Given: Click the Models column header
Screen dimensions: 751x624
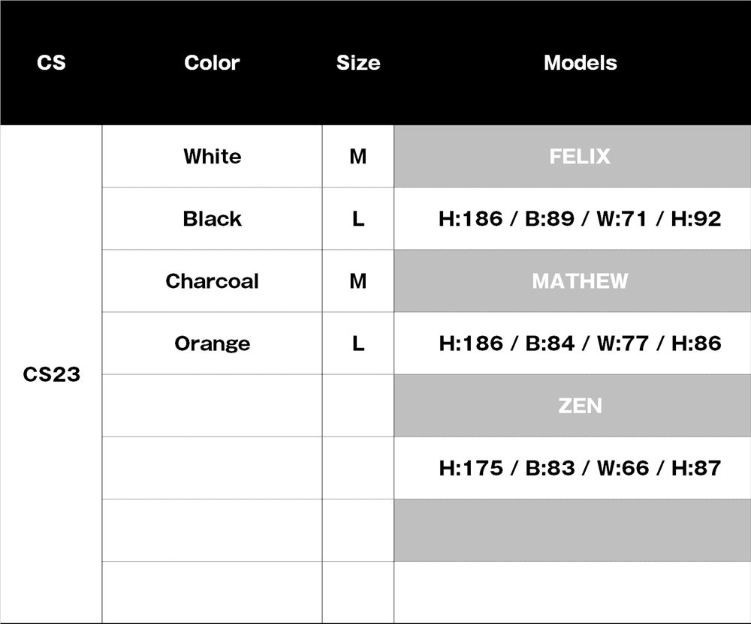Looking at the screenshot, I should tap(580, 63).
